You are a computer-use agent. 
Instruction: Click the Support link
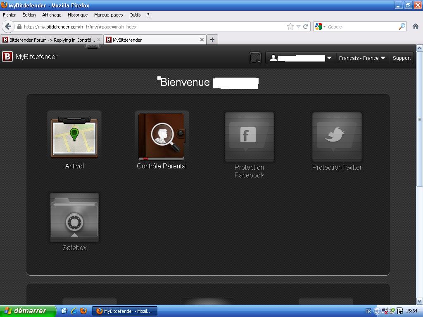coord(402,58)
